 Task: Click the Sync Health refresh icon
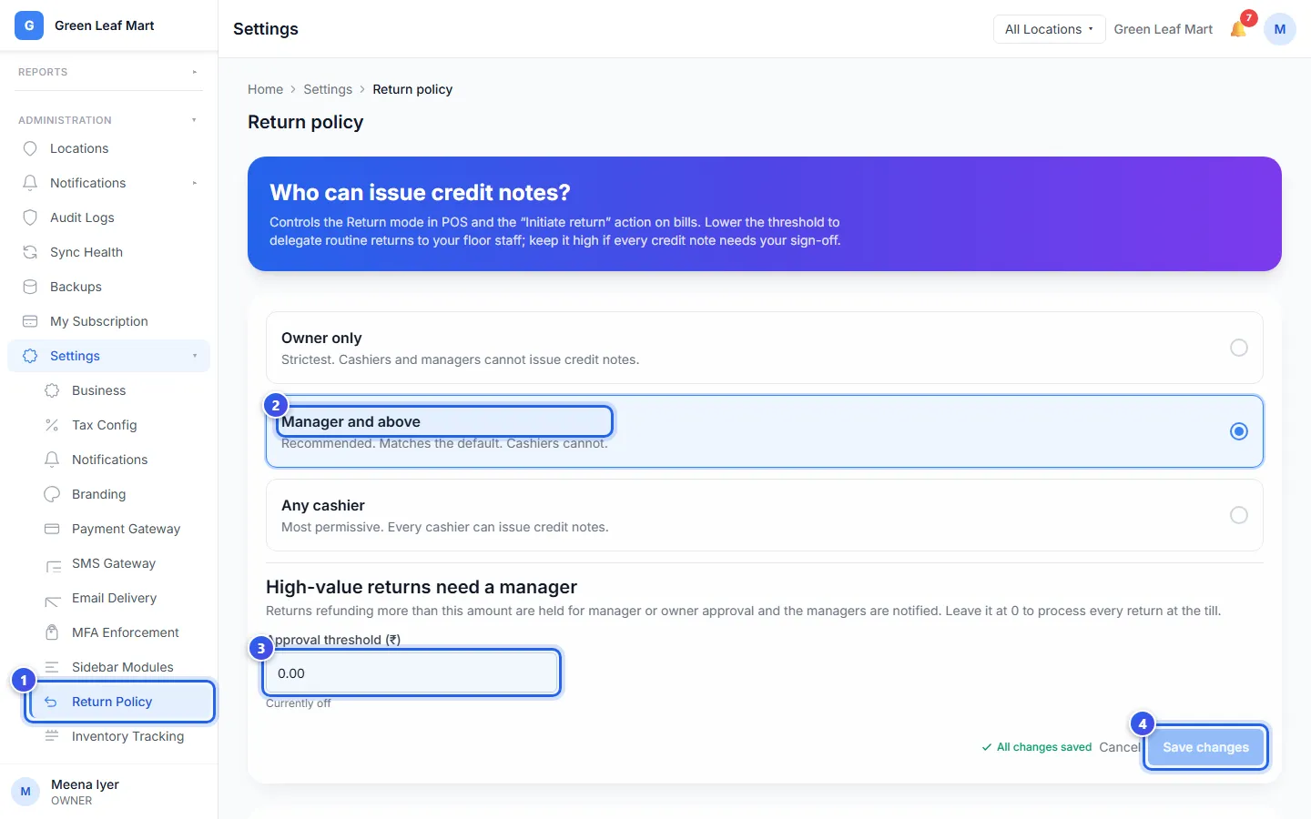point(30,252)
